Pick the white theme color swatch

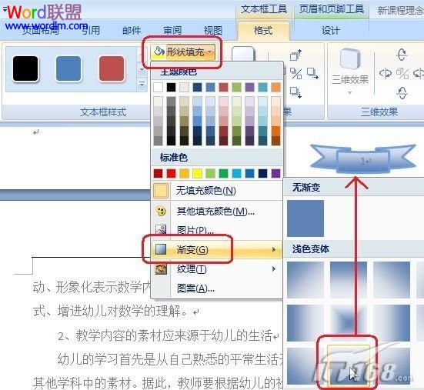pyautogui.click(x=158, y=87)
